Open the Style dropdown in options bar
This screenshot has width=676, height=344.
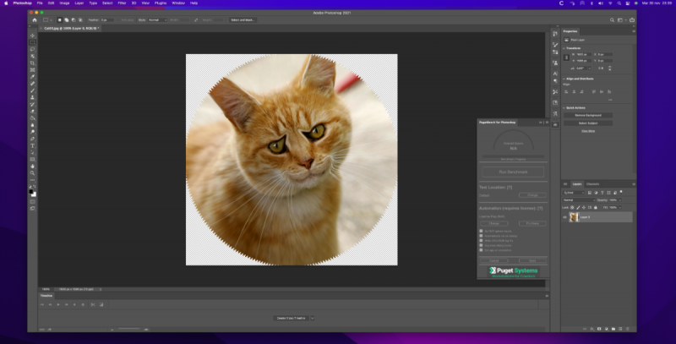tap(157, 19)
